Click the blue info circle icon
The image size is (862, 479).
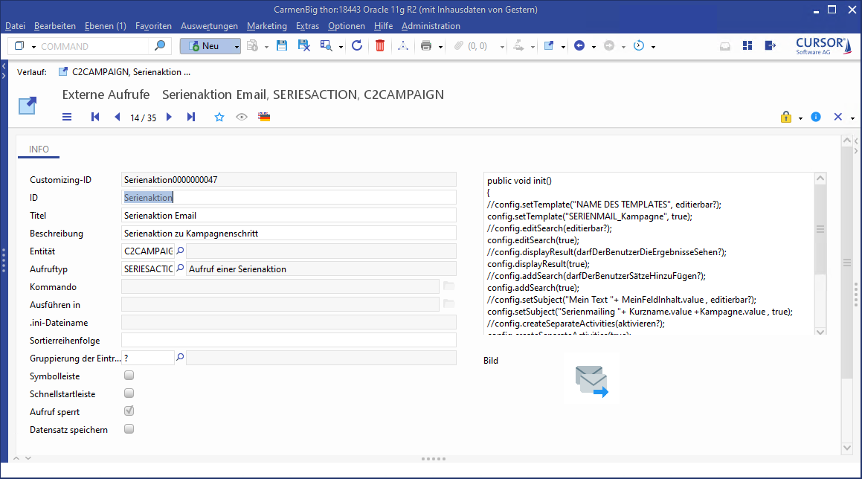pyautogui.click(x=816, y=117)
